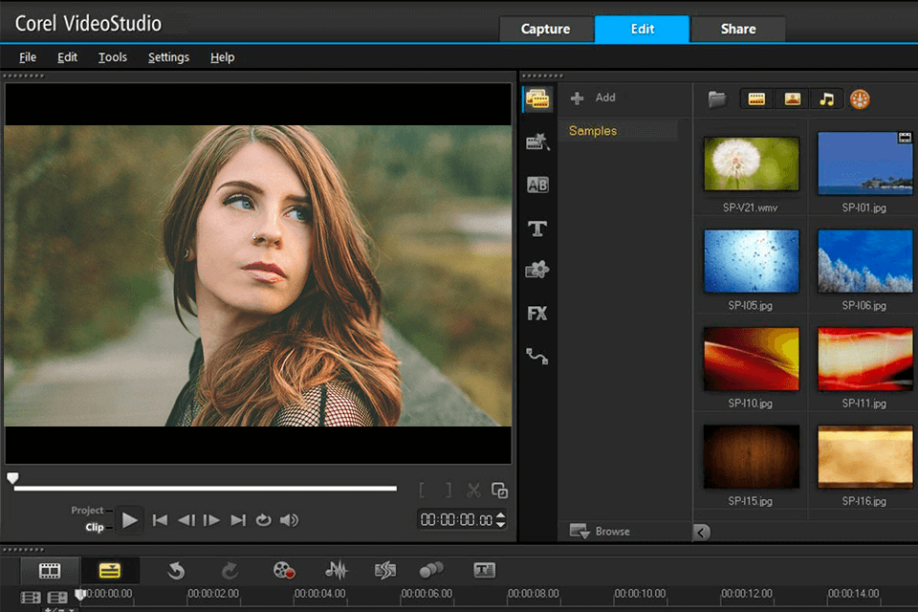
Task: Select the SP-I11.jpg thumbnail
Action: coord(865,359)
